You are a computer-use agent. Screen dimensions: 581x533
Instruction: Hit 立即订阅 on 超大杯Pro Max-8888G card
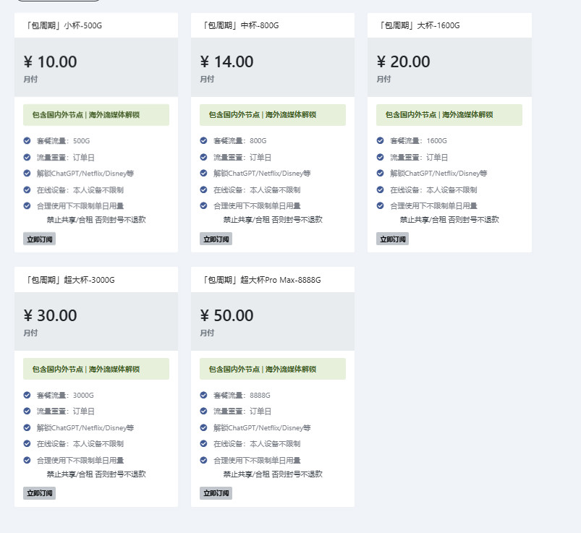[x=216, y=493]
